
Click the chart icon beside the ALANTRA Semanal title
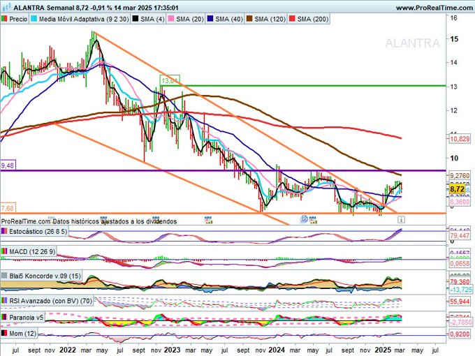tap(6, 7)
